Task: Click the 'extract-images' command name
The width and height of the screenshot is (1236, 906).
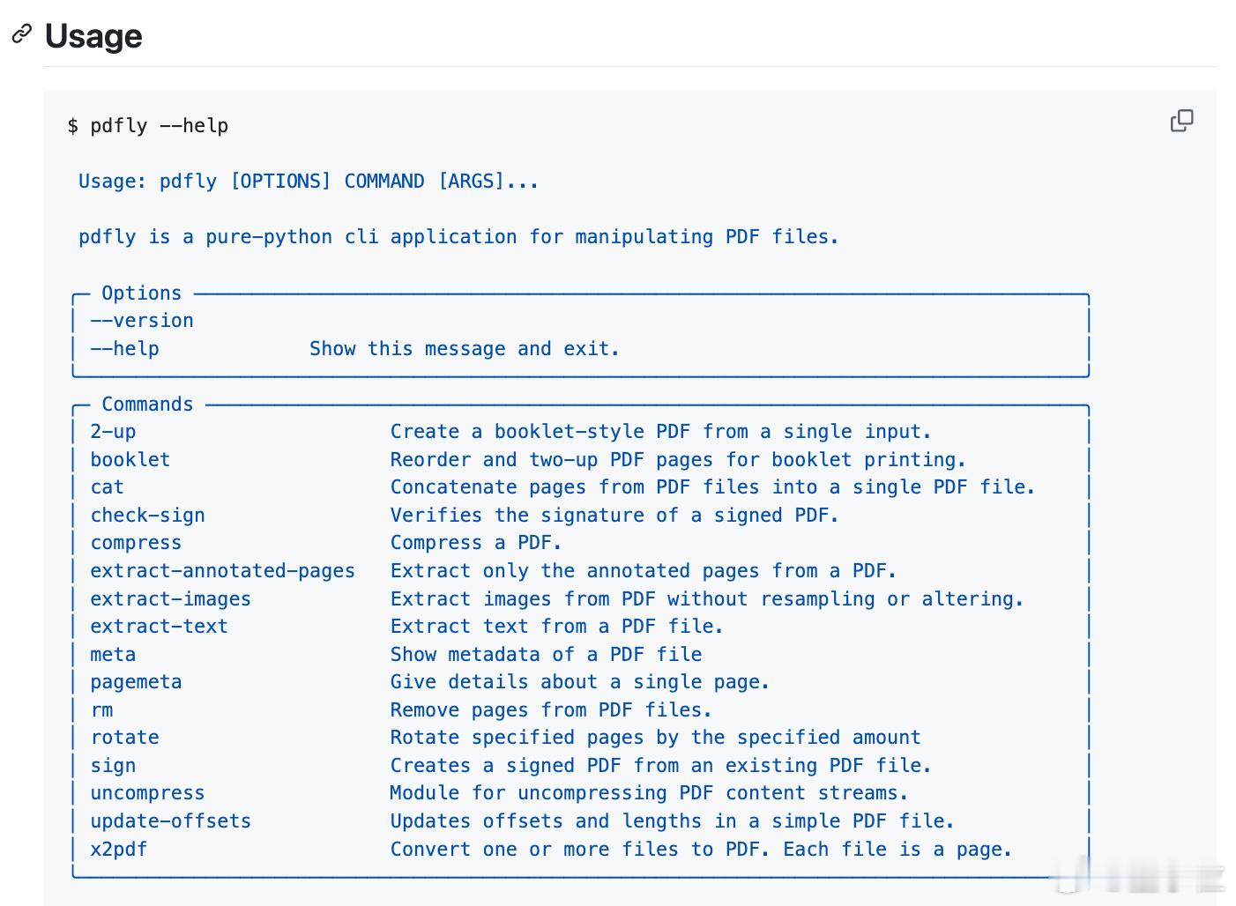Action: coord(170,599)
